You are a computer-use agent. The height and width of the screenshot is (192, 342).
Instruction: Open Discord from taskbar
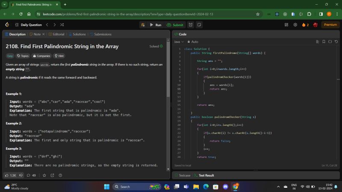coord(225,187)
